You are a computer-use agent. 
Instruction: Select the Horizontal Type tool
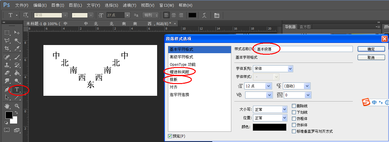click(x=17, y=89)
